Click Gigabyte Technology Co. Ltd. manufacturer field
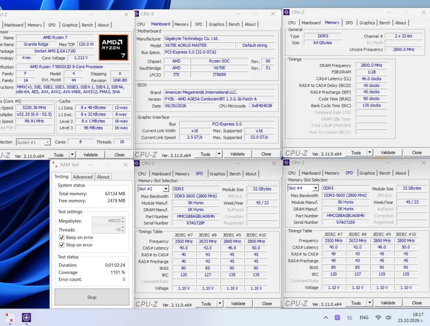 click(219, 39)
